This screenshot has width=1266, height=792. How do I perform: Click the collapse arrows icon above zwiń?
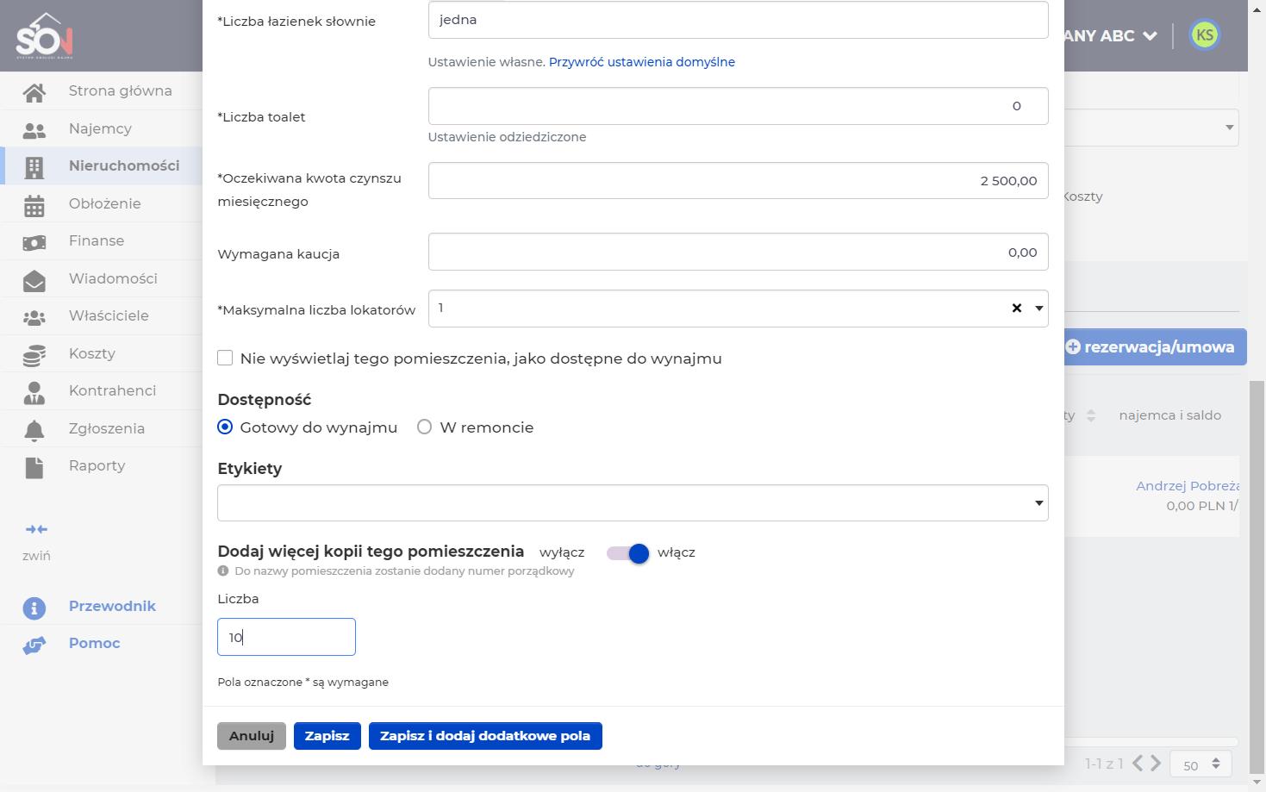coord(36,529)
